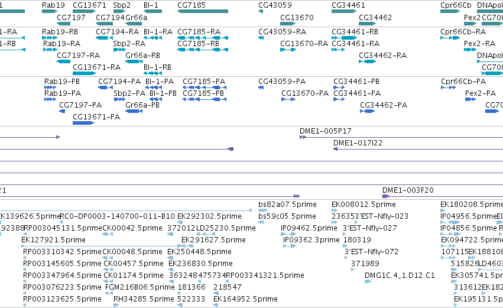Open protein BI-1-PA
Image resolution: width=503 pixels, height=308 pixels.
click(x=160, y=82)
